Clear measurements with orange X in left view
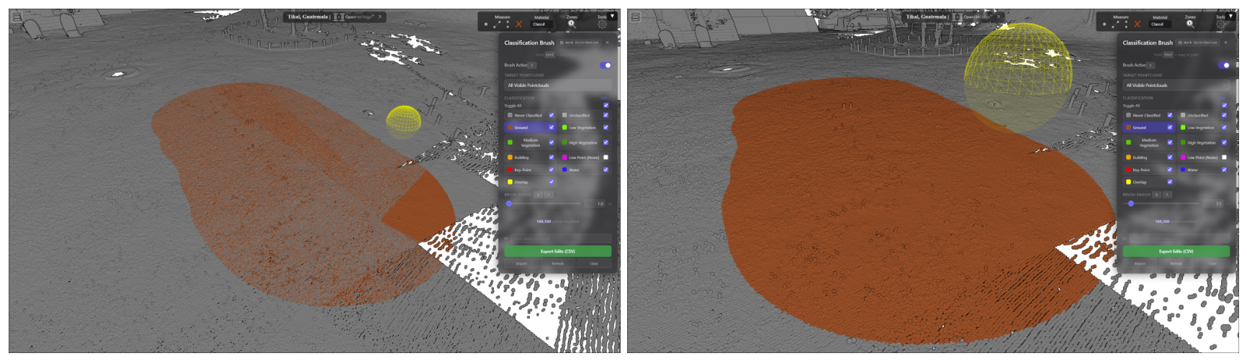1247x361 pixels. [518, 24]
